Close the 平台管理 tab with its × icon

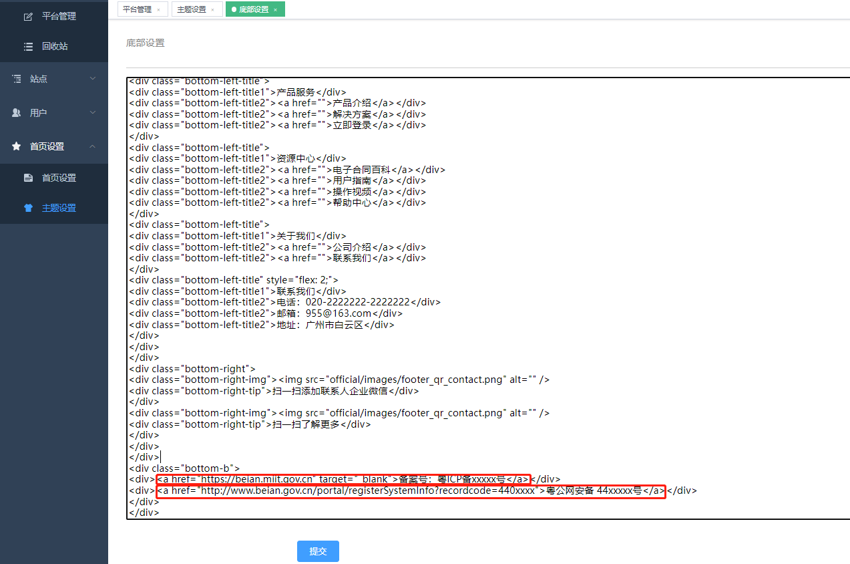(x=158, y=9)
